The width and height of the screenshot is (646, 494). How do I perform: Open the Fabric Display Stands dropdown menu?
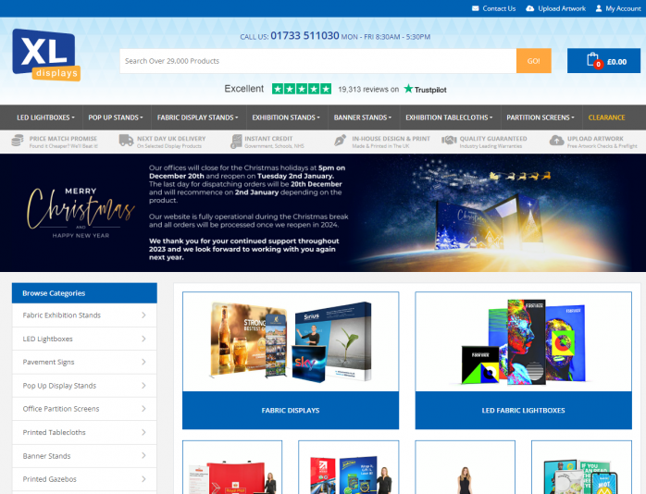click(198, 117)
